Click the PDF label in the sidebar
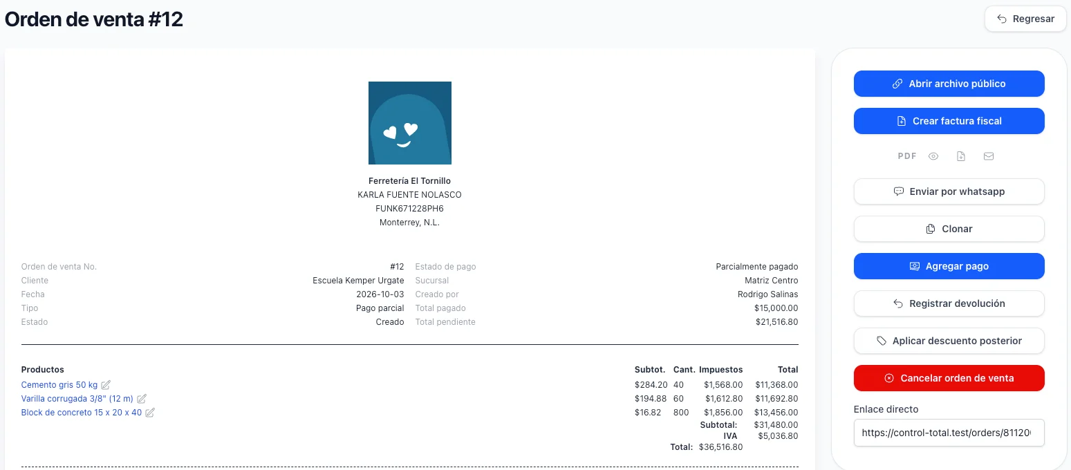This screenshot has width=1071, height=470. coord(907,156)
